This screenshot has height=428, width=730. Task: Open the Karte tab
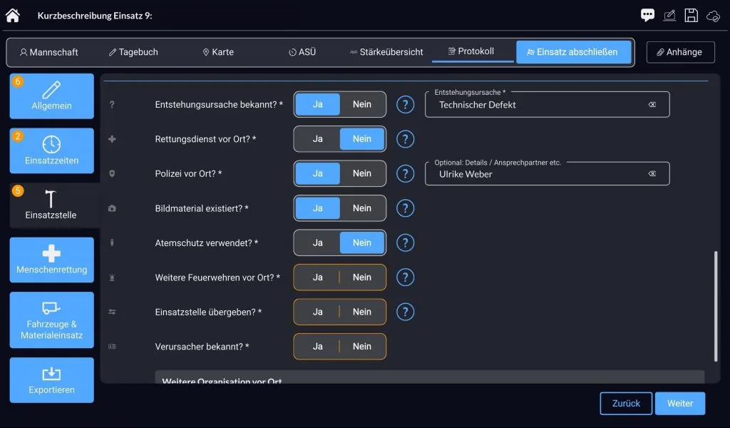tap(218, 52)
